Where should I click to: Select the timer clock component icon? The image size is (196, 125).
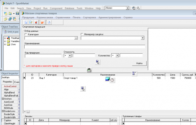112,80
